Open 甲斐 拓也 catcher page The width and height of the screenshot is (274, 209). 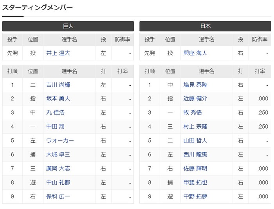click(195, 183)
